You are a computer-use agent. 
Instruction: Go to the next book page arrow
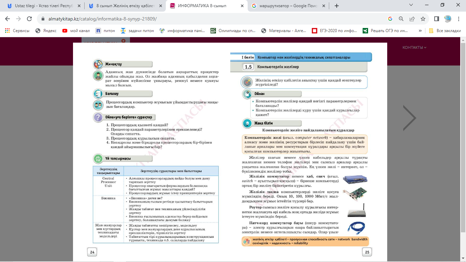pyautogui.click(x=410, y=118)
